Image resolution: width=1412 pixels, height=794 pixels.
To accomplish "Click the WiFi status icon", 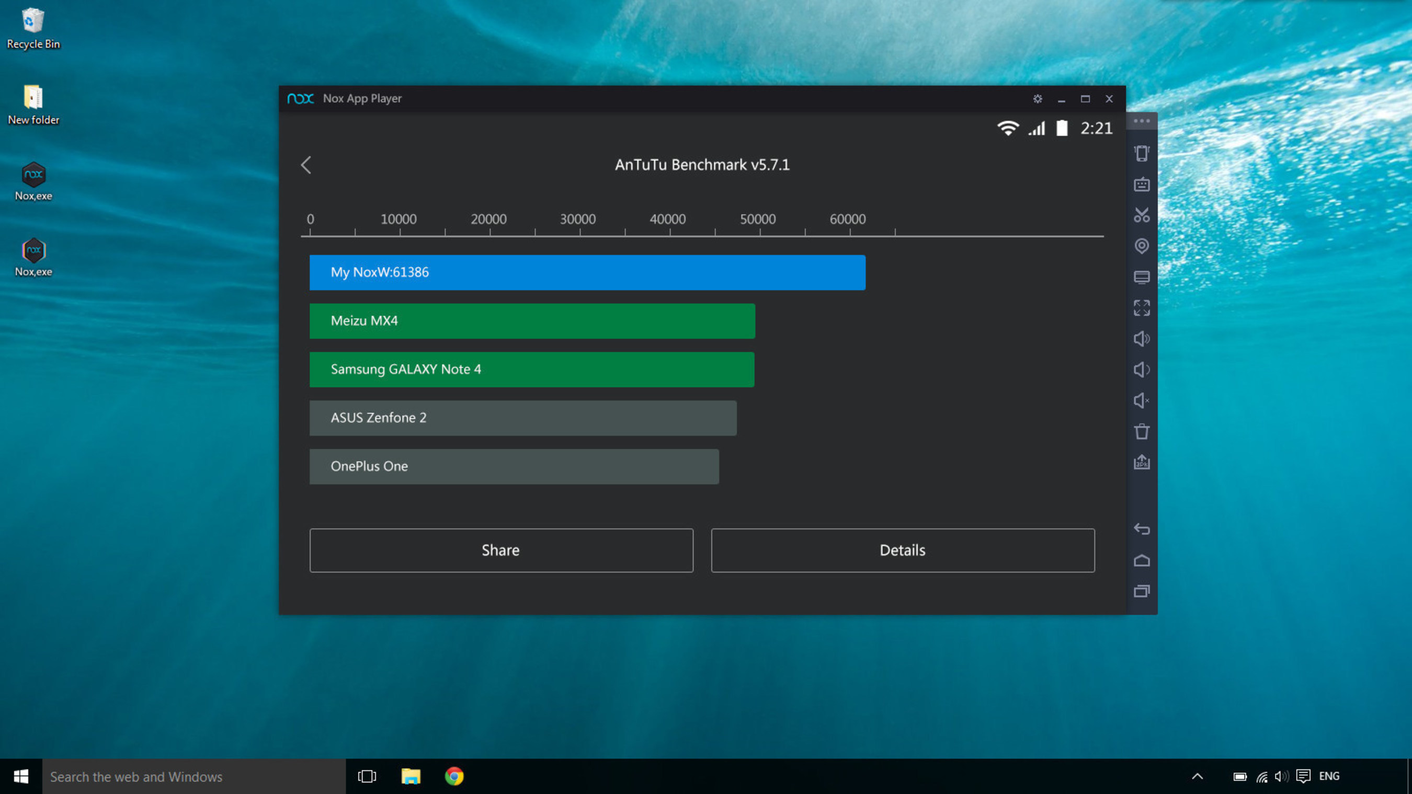I will [1008, 129].
